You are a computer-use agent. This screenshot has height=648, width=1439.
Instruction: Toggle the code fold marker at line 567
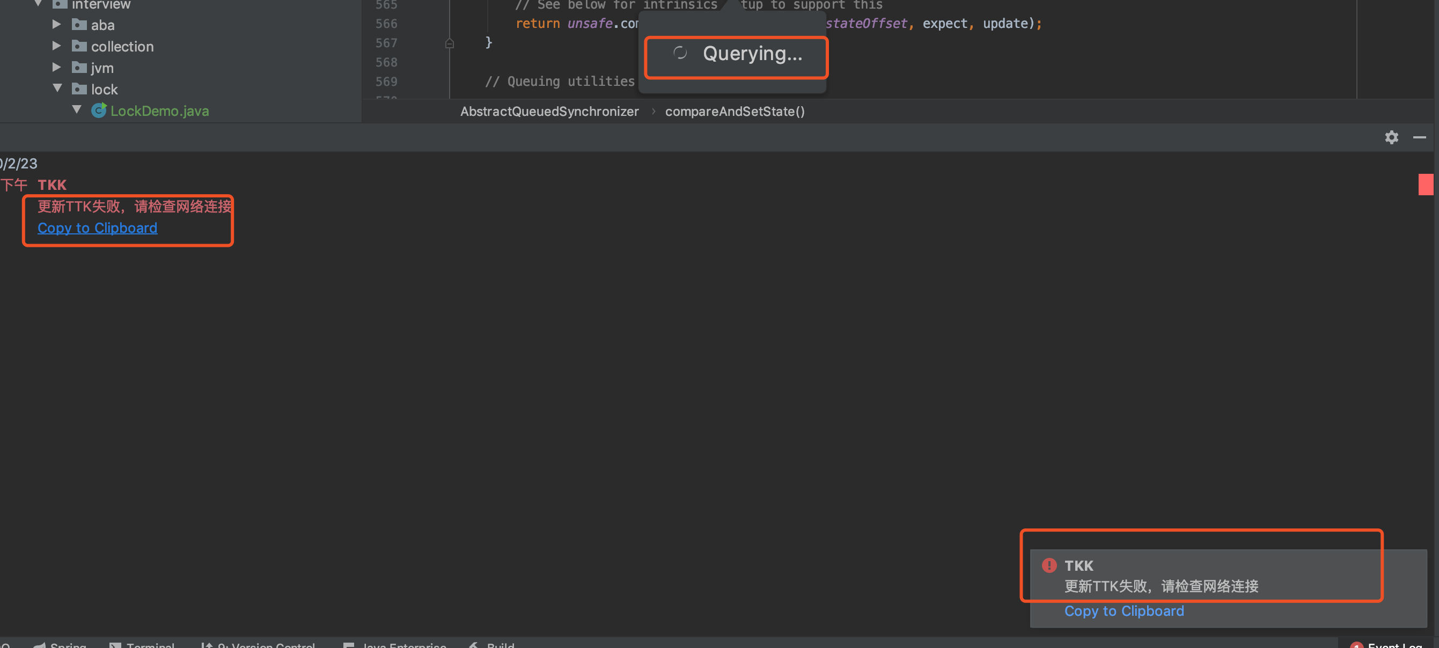[450, 43]
